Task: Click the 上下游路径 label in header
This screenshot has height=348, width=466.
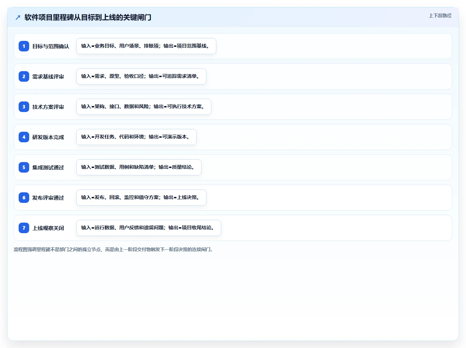Action: (x=440, y=15)
